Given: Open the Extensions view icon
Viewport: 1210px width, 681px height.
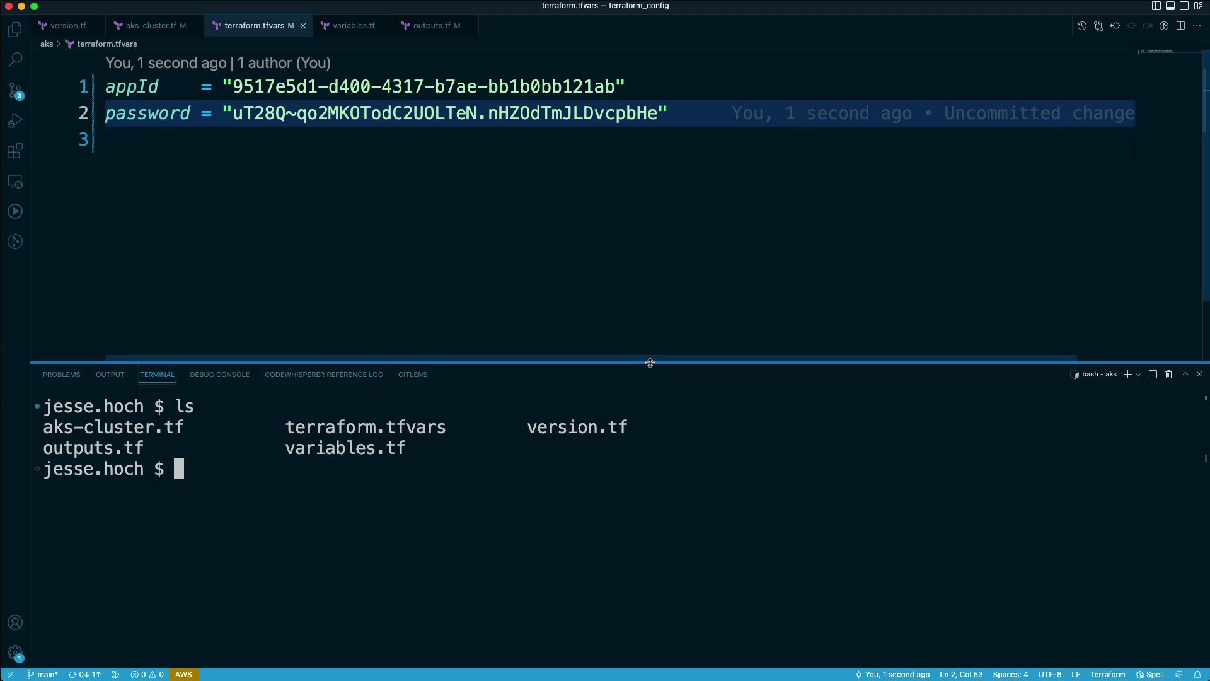Looking at the screenshot, I should coord(15,151).
